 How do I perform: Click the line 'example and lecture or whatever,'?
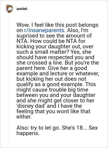[x=58, y=73]
